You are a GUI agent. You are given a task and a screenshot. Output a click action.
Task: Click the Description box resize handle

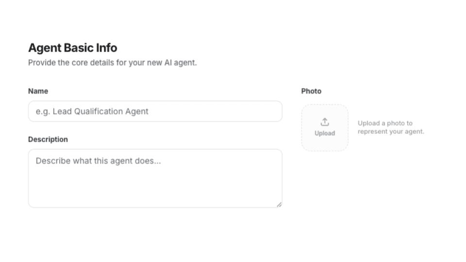(x=279, y=205)
